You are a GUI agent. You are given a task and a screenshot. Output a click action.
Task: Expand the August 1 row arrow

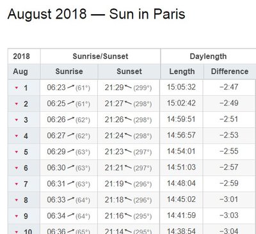point(17,88)
